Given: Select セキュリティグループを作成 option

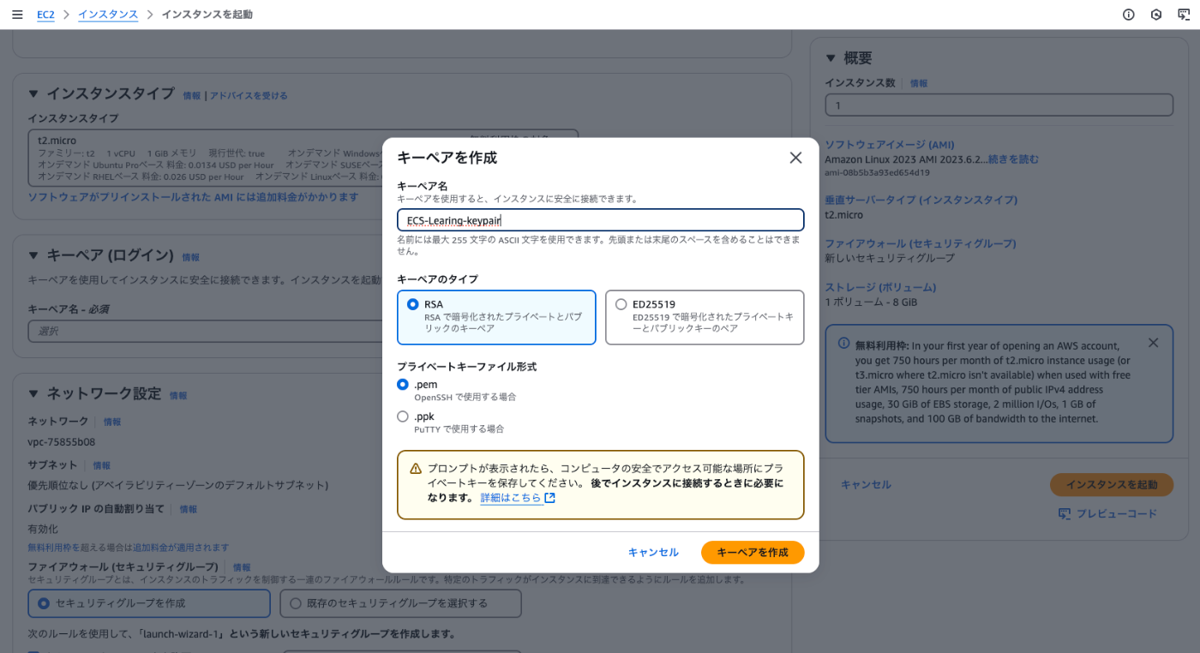Looking at the screenshot, I should pos(149,603).
